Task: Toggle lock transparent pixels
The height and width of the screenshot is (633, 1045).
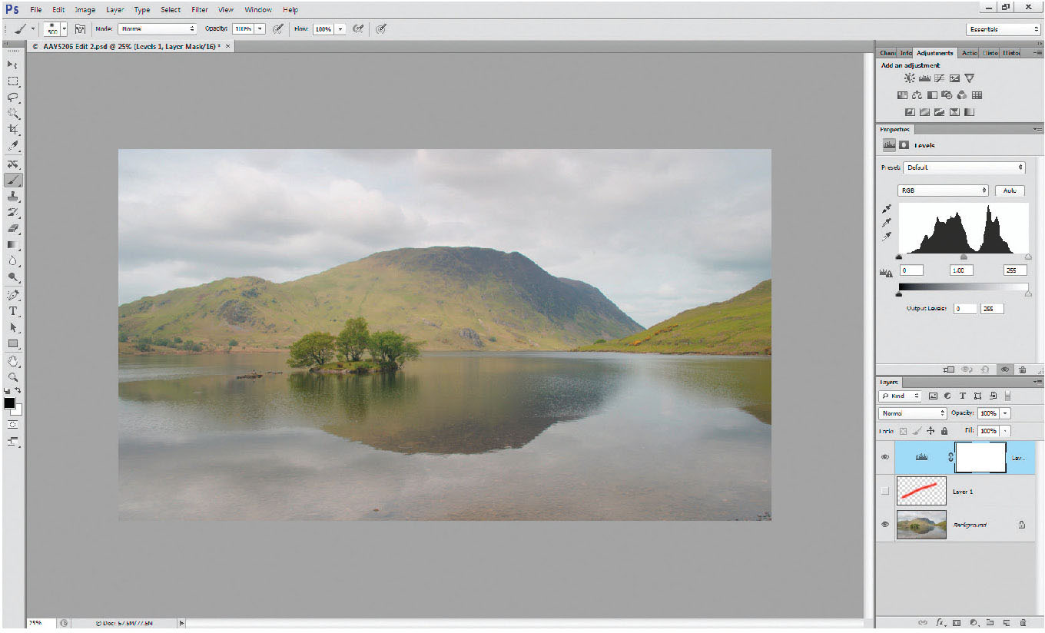Action: click(x=904, y=431)
